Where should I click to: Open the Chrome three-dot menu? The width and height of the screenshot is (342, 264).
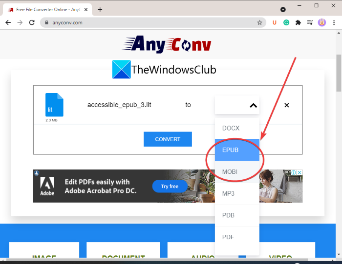(x=334, y=22)
